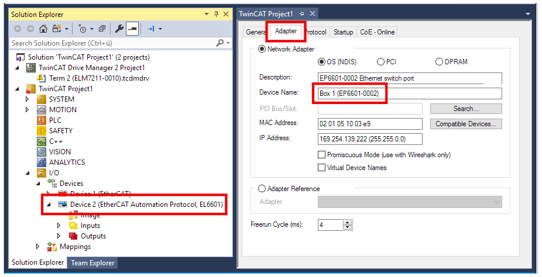Click the Devices node icon
Image resolution: width=542 pixels, height=277 pixels.
pos(52,183)
